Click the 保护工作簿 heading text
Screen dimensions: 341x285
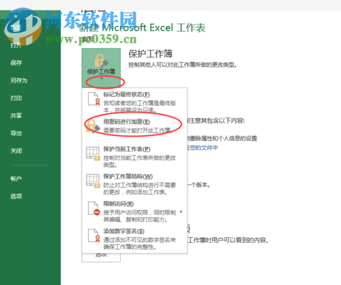click(151, 54)
